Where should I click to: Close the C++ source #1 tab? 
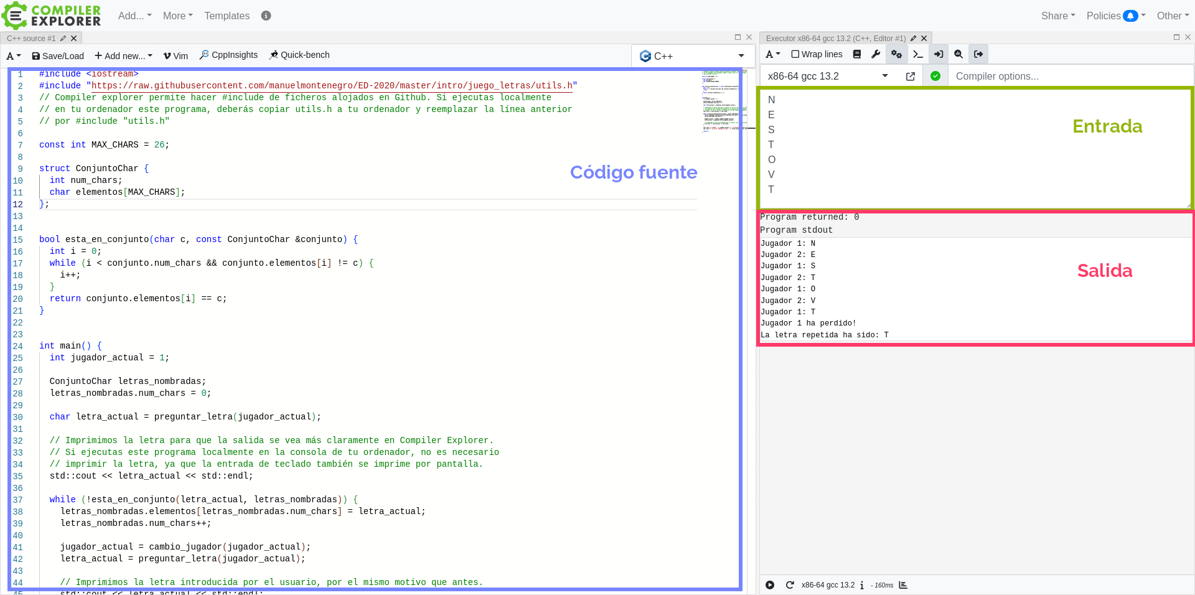[73, 39]
